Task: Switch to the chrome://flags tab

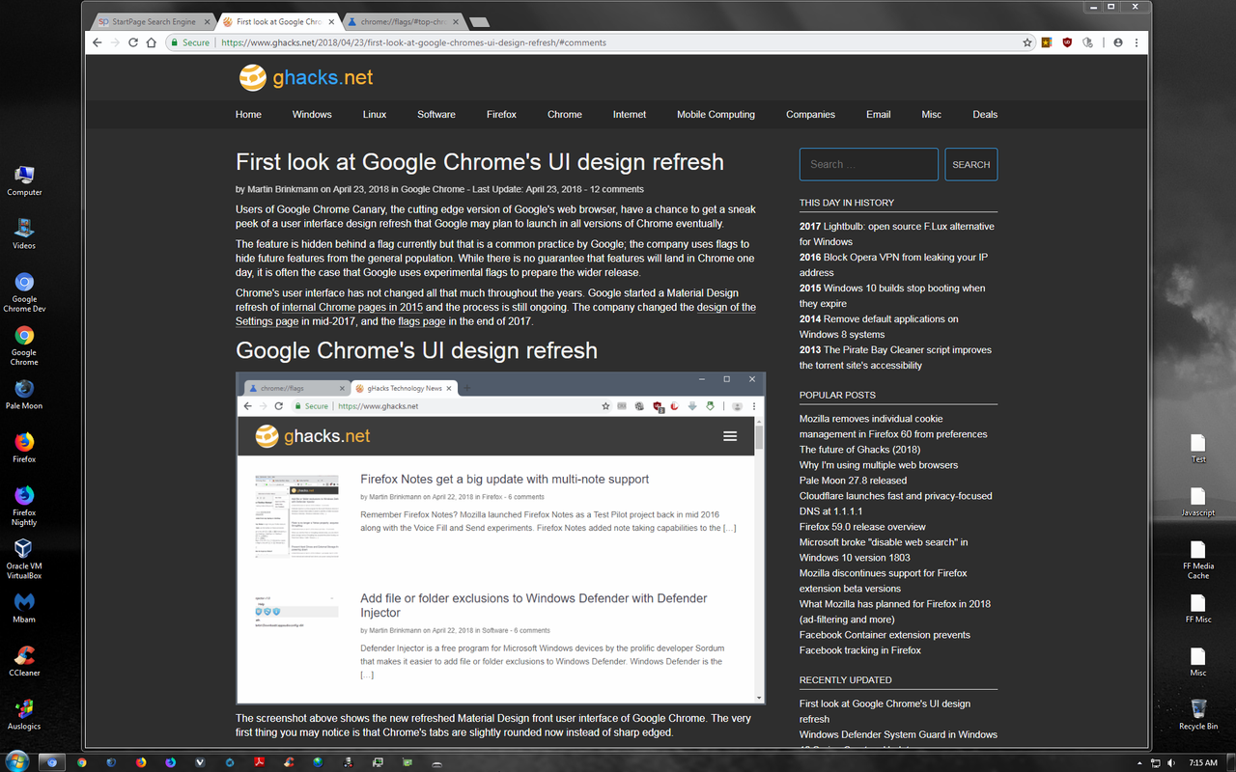Action: [404, 21]
